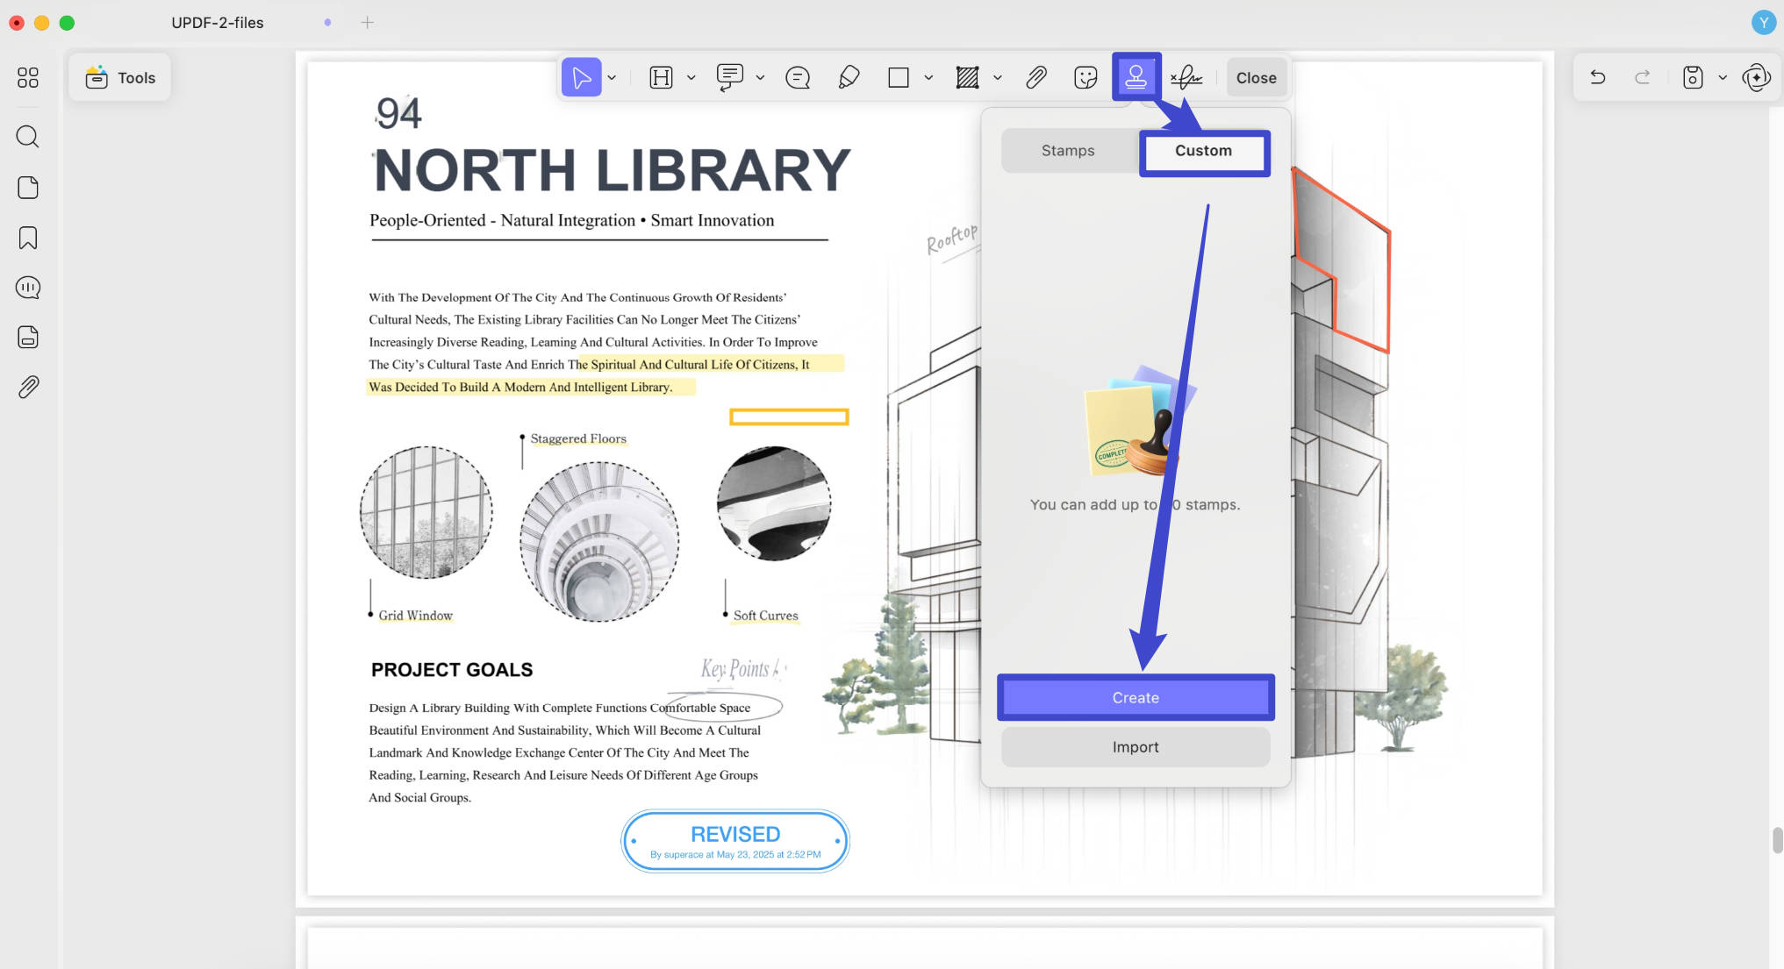Choose the sticky note comment tool
This screenshot has height=969, width=1784.
[x=798, y=77]
